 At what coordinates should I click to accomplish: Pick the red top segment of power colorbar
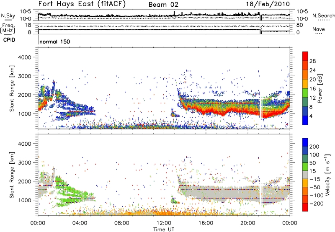(x=305, y=57)
